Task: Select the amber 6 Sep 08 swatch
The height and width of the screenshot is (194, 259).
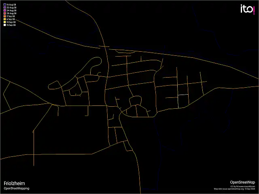Action: point(5,19)
